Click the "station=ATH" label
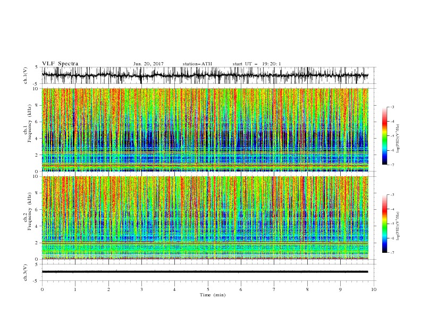The height and width of the screenshot is (325, 421). pos(197,64)
